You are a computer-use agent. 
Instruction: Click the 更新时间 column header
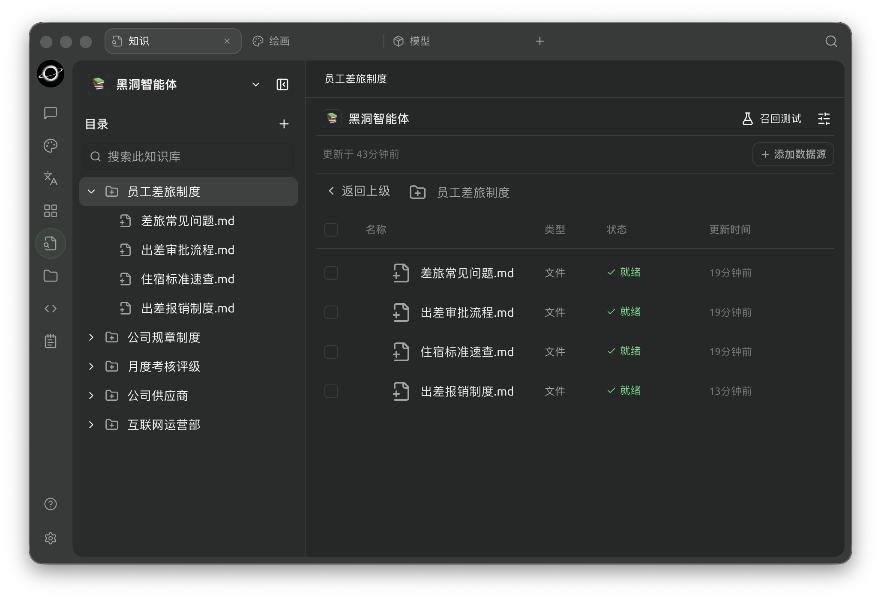click(730, 230)
